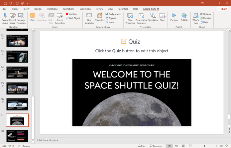The width and height of the screenshot is (231, 148).
Task: Click the Publish icon
Action: tap(184, 15)
